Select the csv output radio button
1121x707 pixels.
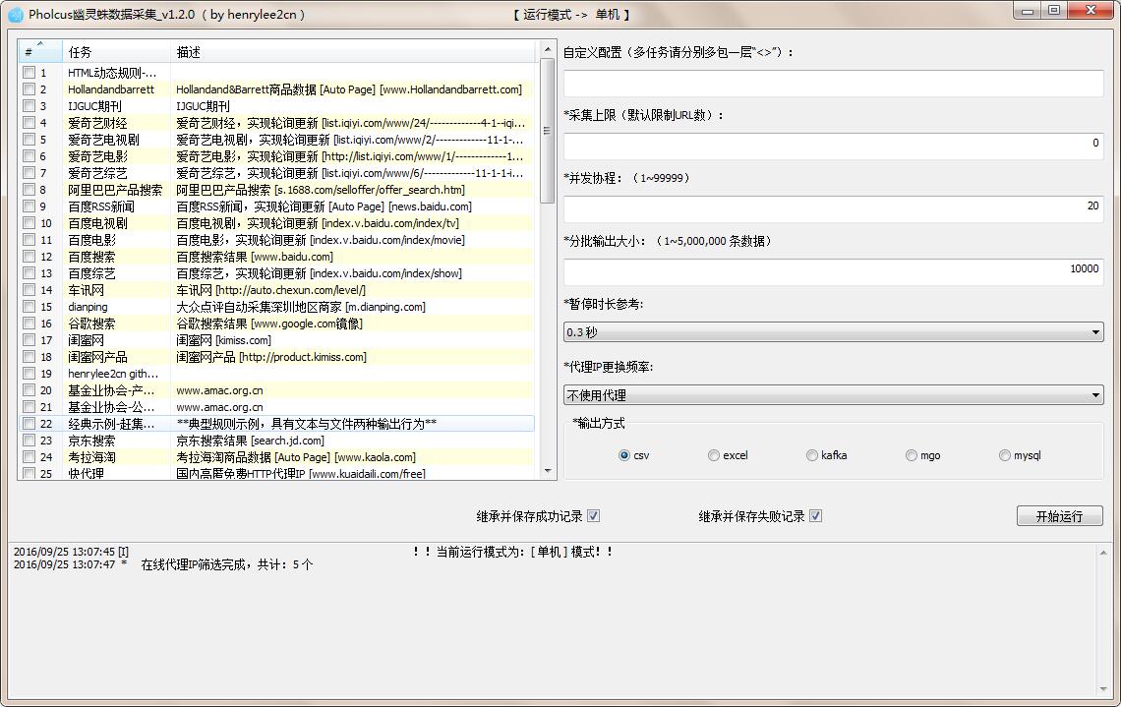pyautogui.click(x=624, y=455)
